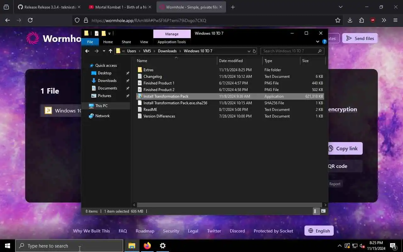Select the ReadME text document
This screenshot has height=252, width=403.
click(150, 110)
